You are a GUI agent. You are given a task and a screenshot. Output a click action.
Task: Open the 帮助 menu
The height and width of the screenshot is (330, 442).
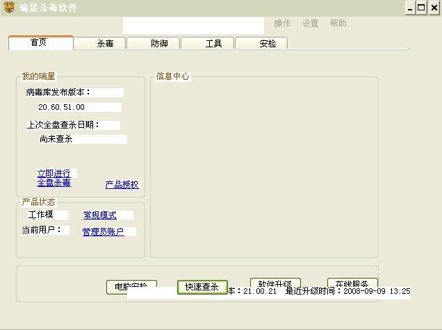click(338, 24)
